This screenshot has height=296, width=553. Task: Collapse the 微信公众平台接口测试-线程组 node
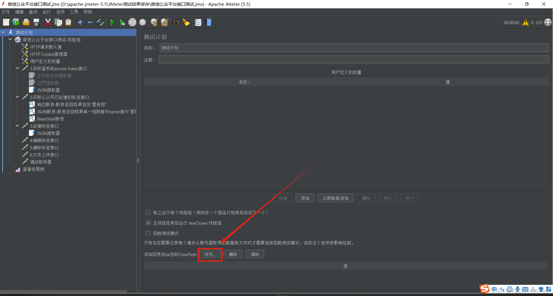(10, 40)
